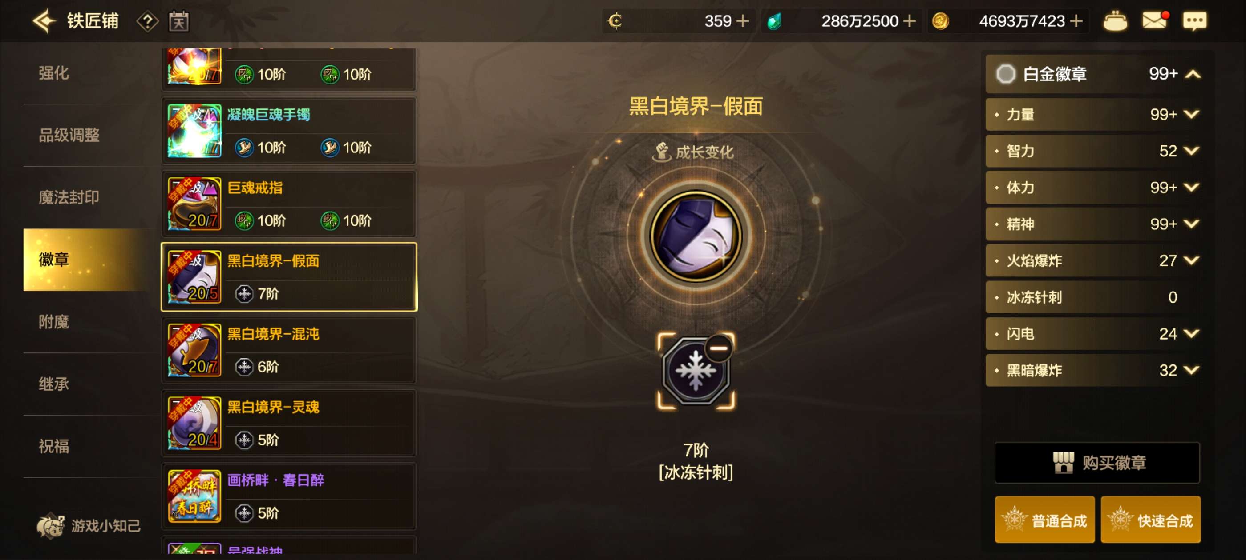This screenshot has height=560, width=1246.
Task: Remove emblem using minus on snowflake slot
Action: pyautogui.click(x=719, y=348)
